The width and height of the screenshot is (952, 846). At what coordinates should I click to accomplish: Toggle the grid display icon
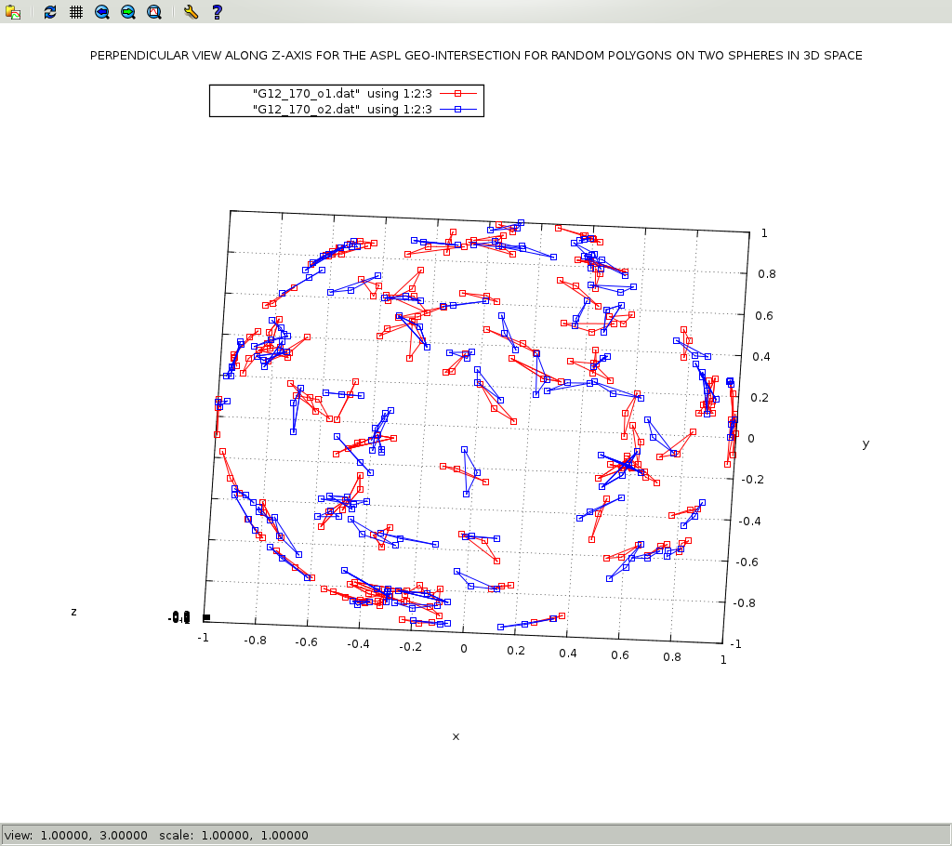(x=76, y=12)
